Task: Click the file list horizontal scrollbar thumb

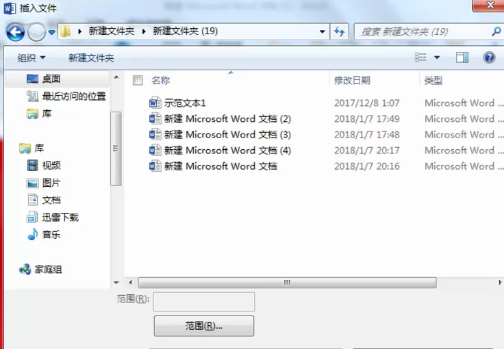Action: (x=287, y=283)
